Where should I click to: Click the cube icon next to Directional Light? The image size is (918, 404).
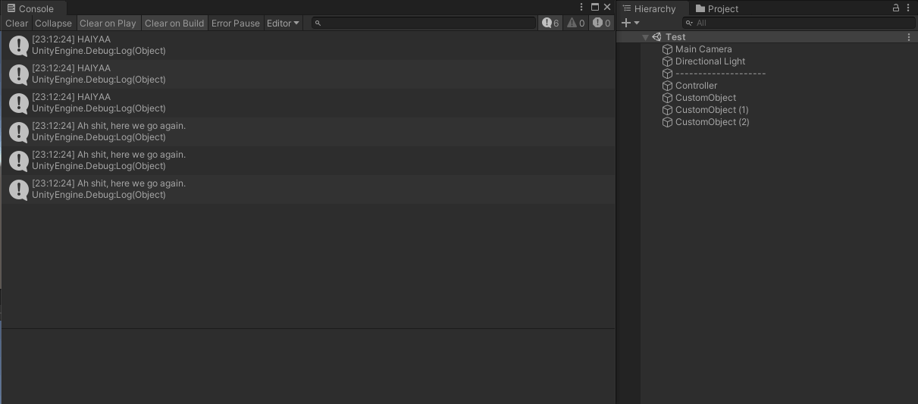(668, 61)
